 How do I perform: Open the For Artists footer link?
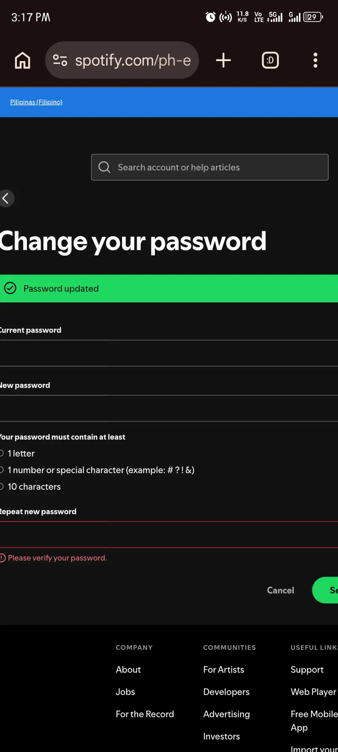[x=224, y=670]
